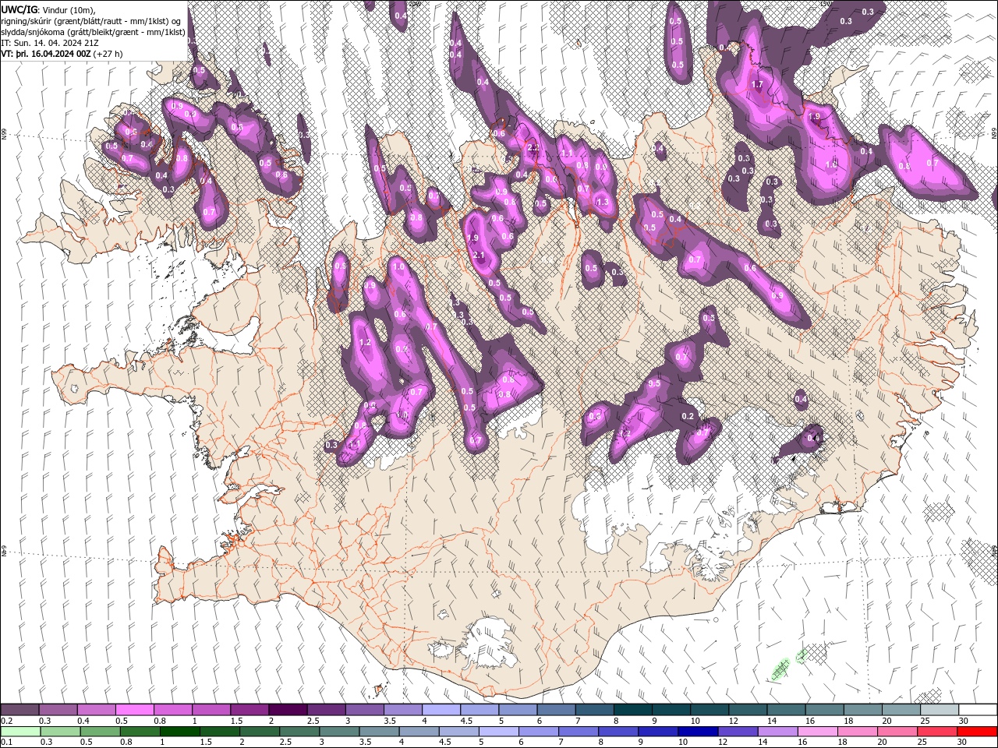Select the medium green swatch between 0.5 and 0.8, lower legend
The image size is (998, 748).
point(100,732)
